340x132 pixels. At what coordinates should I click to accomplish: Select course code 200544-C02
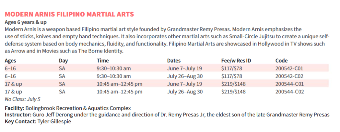290,92
